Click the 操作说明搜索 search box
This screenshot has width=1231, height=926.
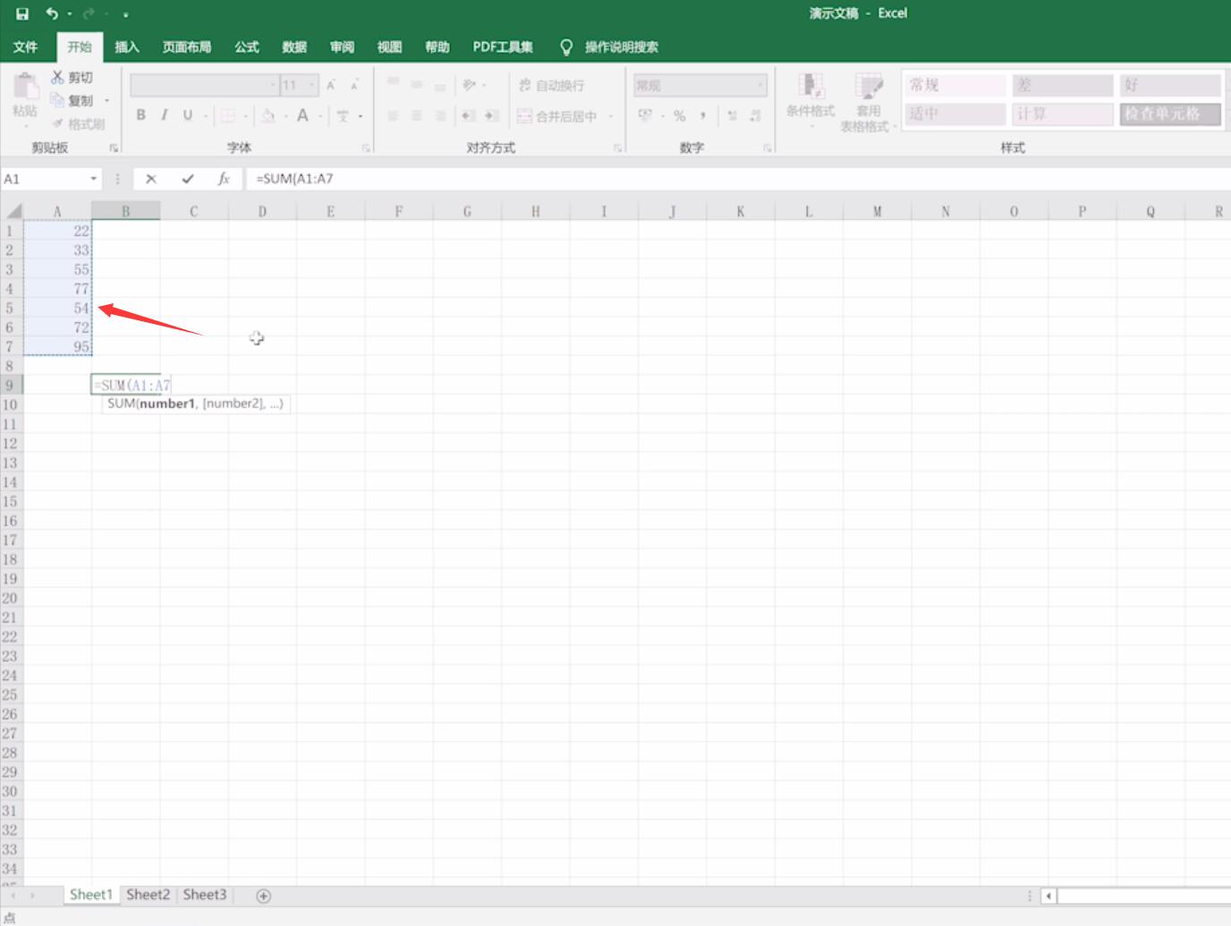point(621,47)
